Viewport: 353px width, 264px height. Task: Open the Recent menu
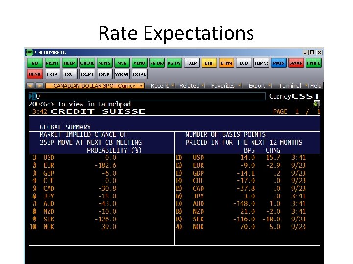[x=162, y=86]
